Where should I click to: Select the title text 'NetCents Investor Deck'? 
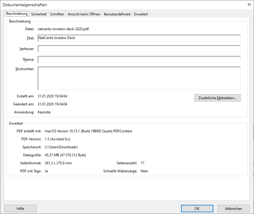coord(57,38)
